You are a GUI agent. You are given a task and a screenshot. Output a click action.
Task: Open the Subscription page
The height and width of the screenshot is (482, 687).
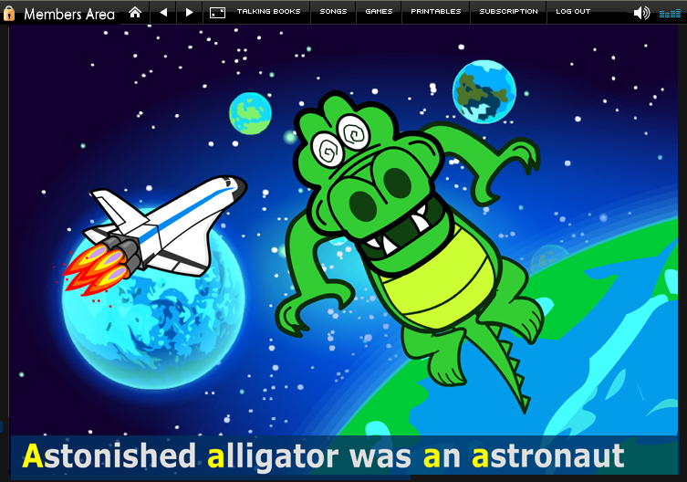coord(508,11)
